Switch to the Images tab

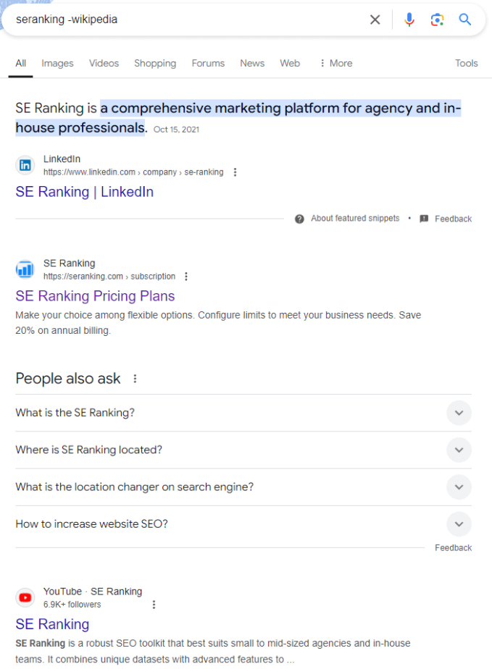[x=57, y=63]
